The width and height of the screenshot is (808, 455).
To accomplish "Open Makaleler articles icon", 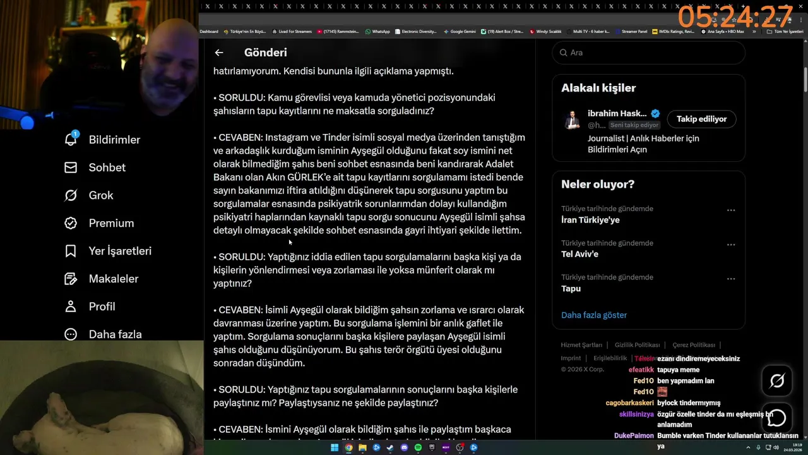I will tap(71, 279).
